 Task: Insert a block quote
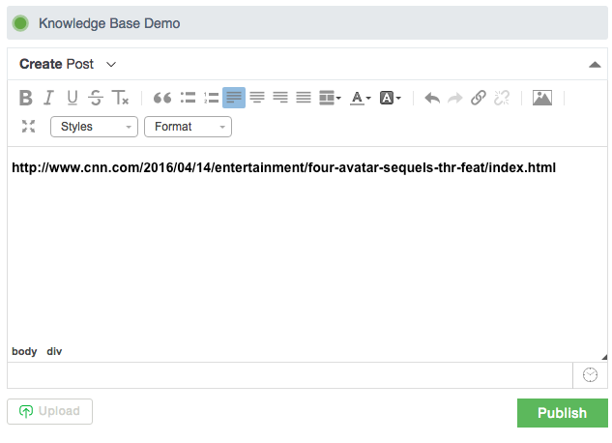click(x=162, y=98)
